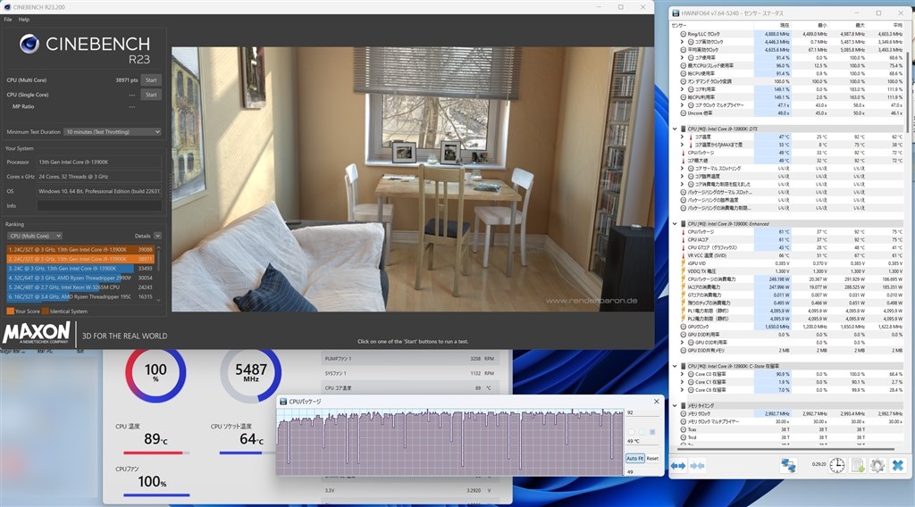Click the MAXON logo
The width and height of the screenshot is (915, 507).
coord(36,333)
